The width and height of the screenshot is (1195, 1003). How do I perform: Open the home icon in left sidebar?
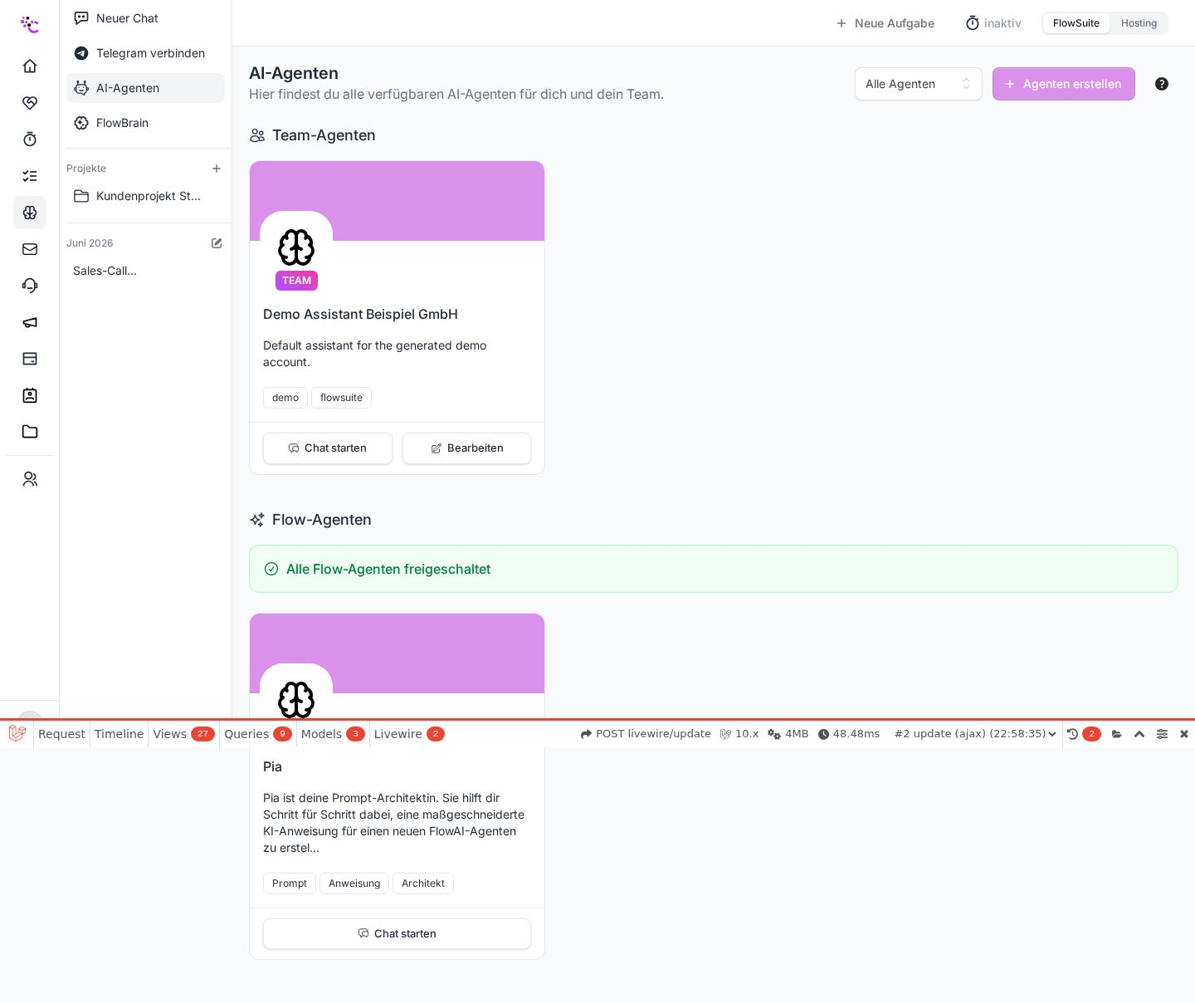(30, 66)
